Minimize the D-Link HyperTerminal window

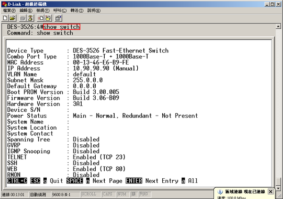(x=267, y=4)
